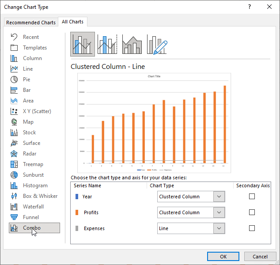This screenshot has height=265, width=280.
Task: Pick the Treemap chart icon
Action: (14, 164)
